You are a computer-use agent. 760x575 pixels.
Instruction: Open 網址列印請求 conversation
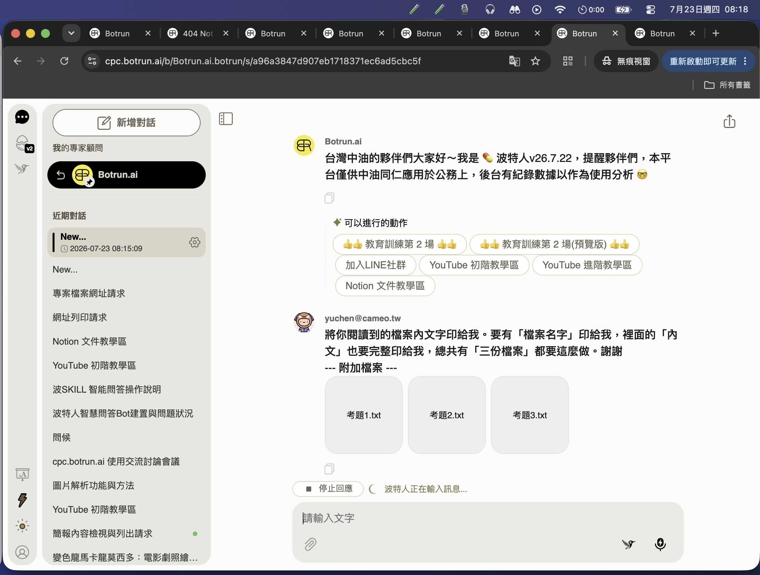80,317
